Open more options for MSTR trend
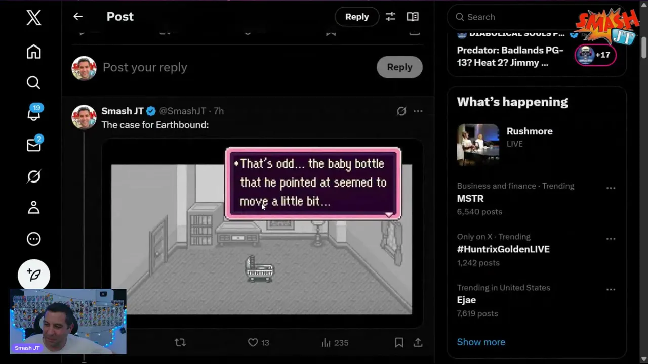 (x=611, y=188)
